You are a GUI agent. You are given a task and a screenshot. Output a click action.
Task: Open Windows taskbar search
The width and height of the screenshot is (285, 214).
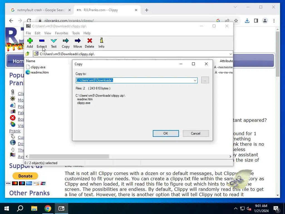point(20,208)
